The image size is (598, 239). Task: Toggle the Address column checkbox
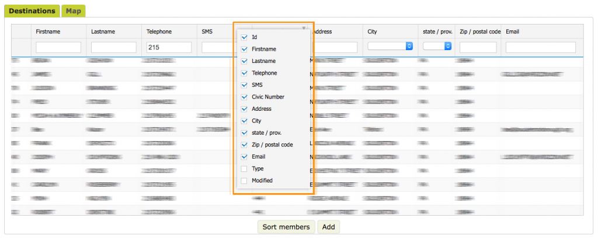pyautogui.click(x=244, y=109)
